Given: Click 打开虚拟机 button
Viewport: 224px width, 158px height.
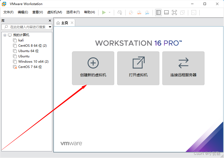Looking at the screenshot, I should [138, 68].
